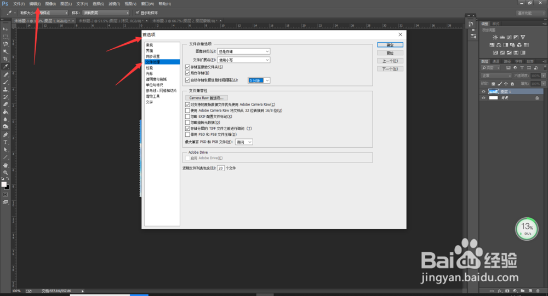This screenshot has height=296, width=548.
Task: Add a Color Balance adjustment
Action: [x=499, y=45]
